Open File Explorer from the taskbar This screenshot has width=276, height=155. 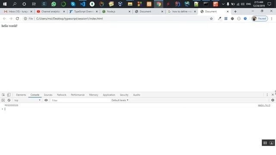tap(130, 4)
